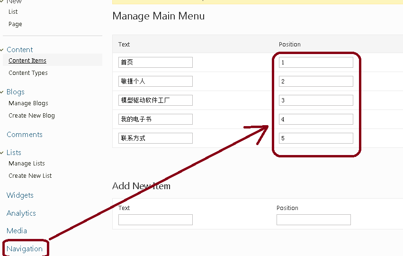Open the Content menu heading
Image resolution: width=403 pixels, height=256 pixels.
point(20,49)
